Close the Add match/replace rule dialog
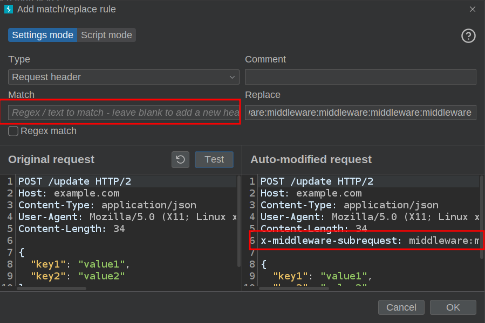Viewport: 485px width, 323px height. click(x=473, y=9)
